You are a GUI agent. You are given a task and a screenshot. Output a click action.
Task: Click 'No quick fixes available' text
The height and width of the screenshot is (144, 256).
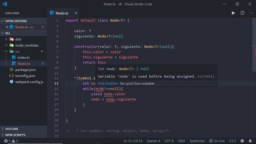point(137,84)
